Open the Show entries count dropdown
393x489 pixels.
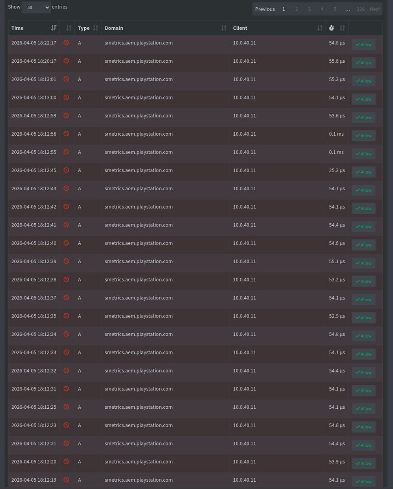coord(36,7)
